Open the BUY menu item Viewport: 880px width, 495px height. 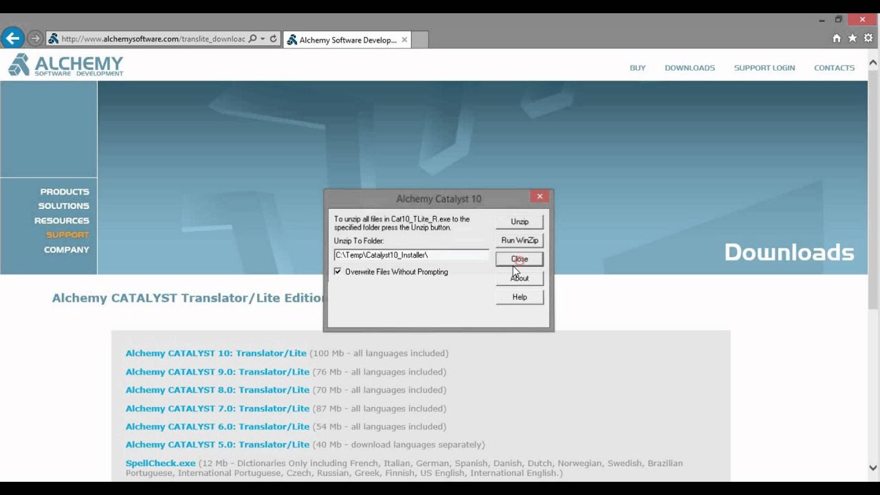click(637, 68)
